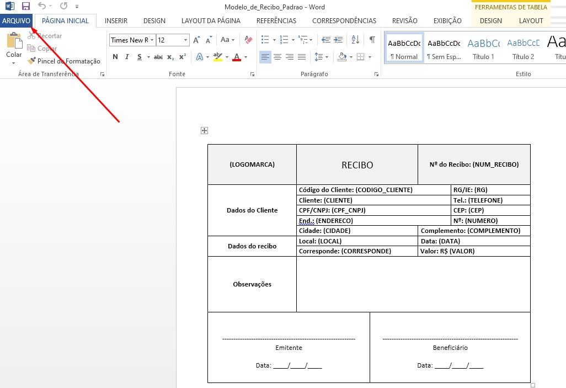Apply the red font color swatch
This screenshot has width=566, height=388.
coord(237,57)
